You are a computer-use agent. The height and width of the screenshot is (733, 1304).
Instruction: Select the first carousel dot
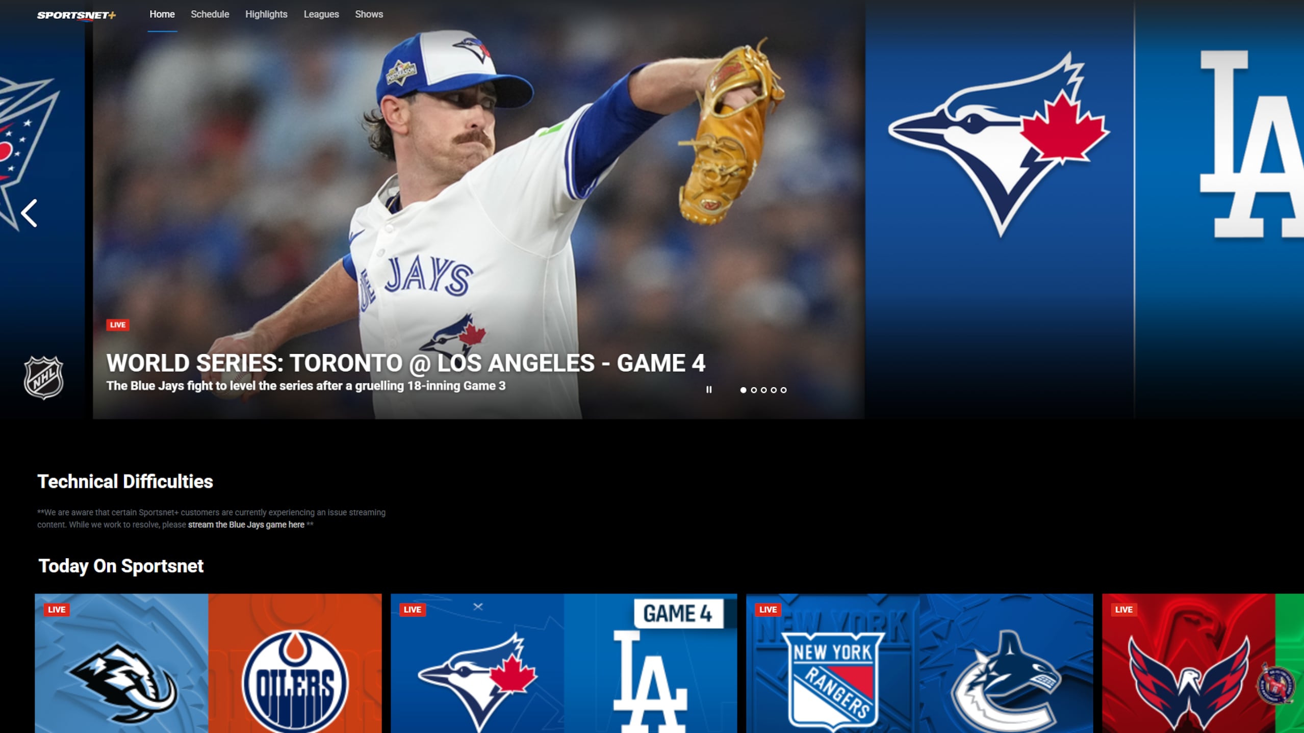coord(743,390)
